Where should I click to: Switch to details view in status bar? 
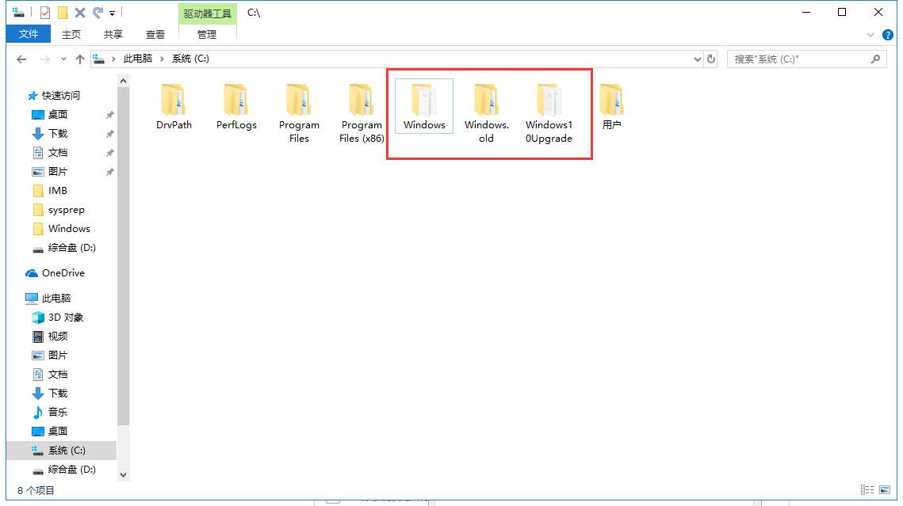click(867, 490)
